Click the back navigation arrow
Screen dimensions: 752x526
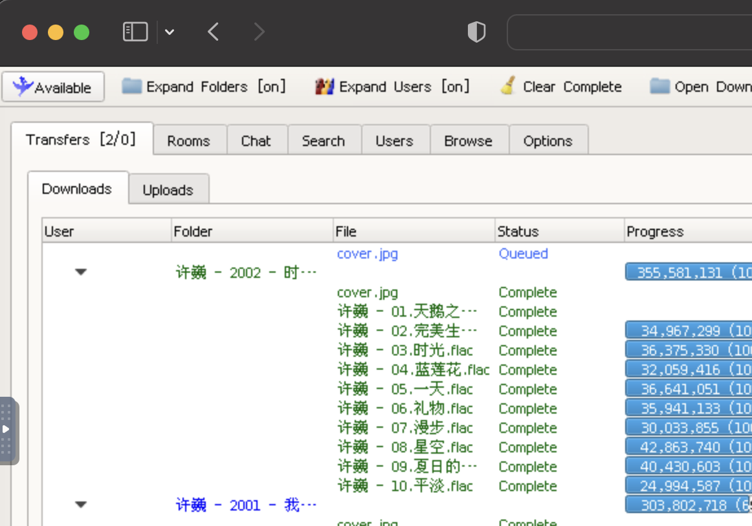click(214, 31)
